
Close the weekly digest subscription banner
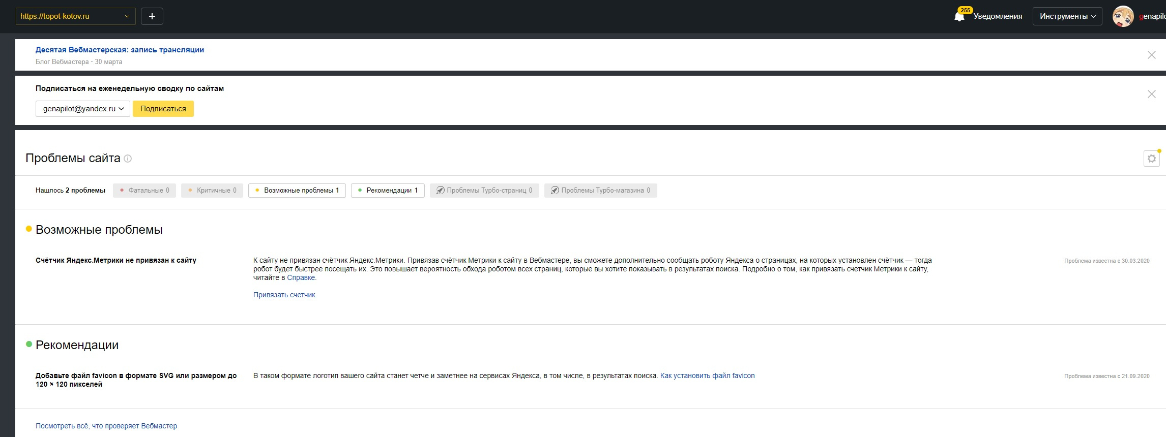pos(1151,94)
